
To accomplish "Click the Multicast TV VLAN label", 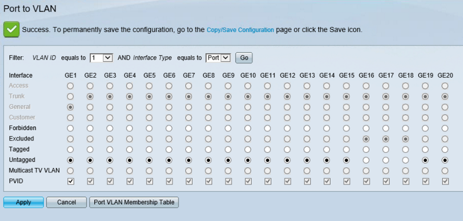I will tap(34, 171).
